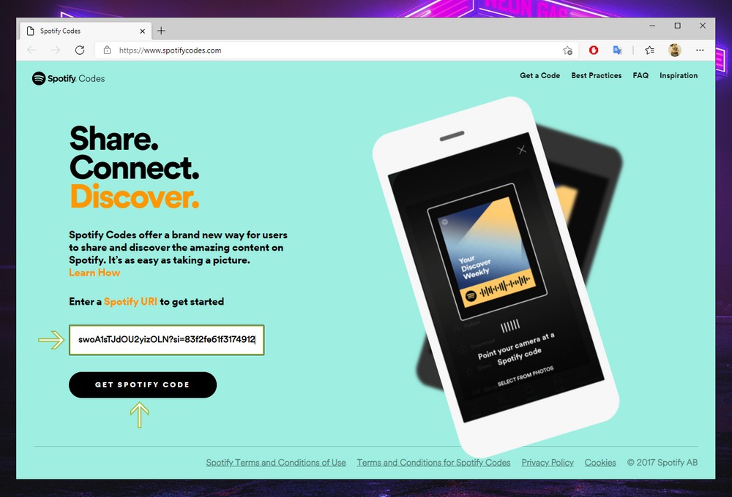Click the Spotify Codes logo

click(68, 78)
